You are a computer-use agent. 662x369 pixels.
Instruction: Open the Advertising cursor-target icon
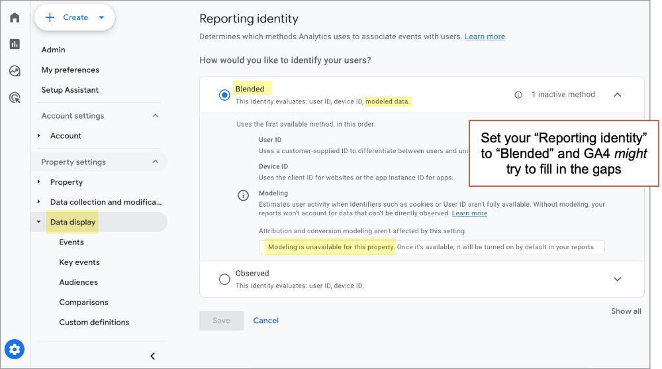click(x=15, y=97)
